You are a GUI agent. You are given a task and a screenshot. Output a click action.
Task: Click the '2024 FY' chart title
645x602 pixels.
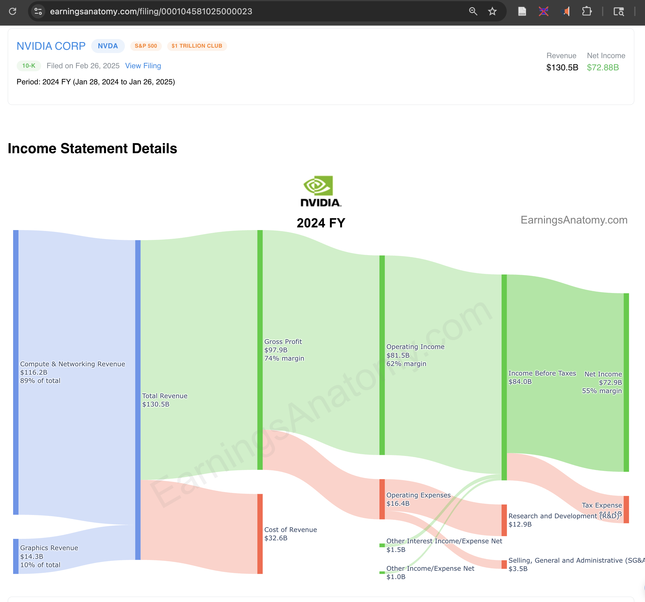321,223
